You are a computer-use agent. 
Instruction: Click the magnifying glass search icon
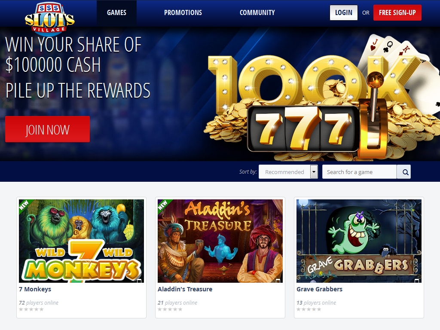tap(404, 172)
